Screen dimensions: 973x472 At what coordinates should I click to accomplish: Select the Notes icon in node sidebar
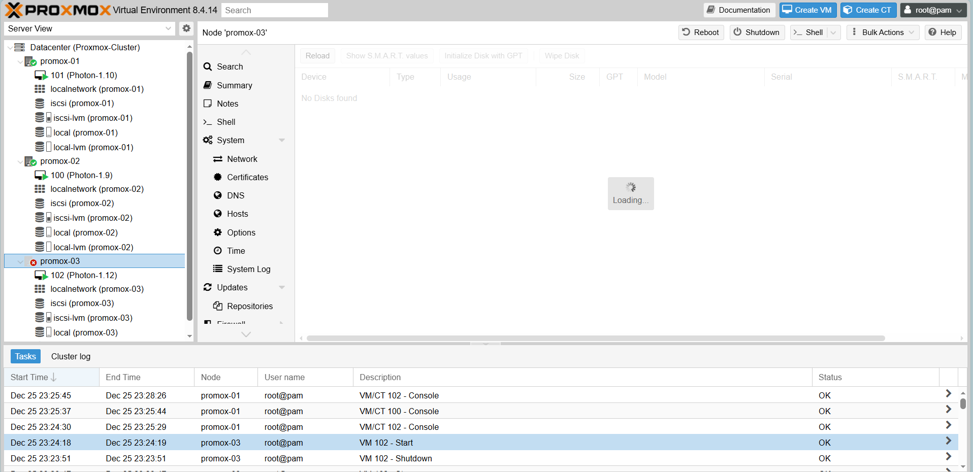coord(208,103)
